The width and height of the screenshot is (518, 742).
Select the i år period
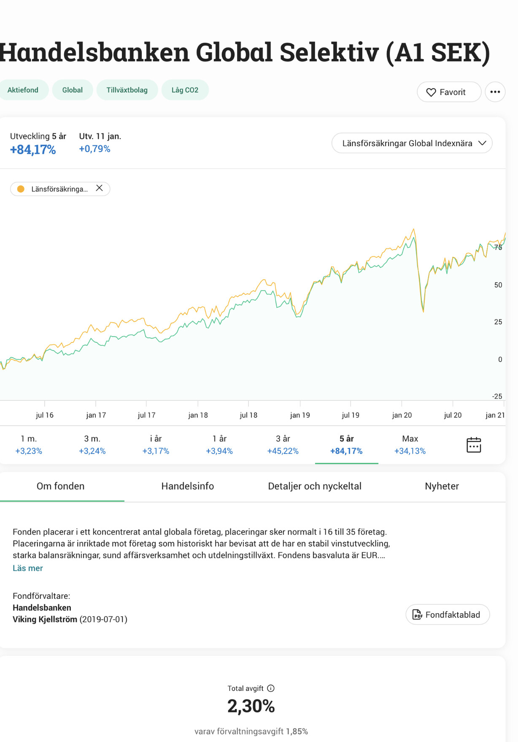point(156,445)
